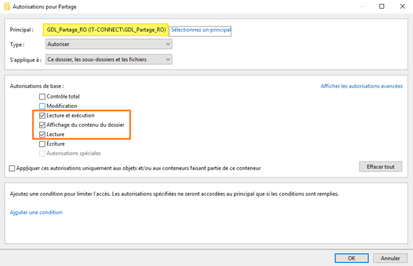Close the Autorisations pour Partage window

[403, 6]
